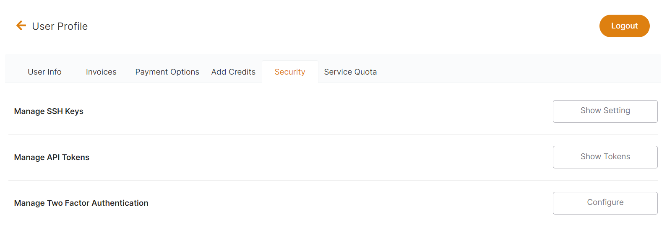Click the active Security tab
The width and height of the screenshot is (667, 238).
pos(290,72)
